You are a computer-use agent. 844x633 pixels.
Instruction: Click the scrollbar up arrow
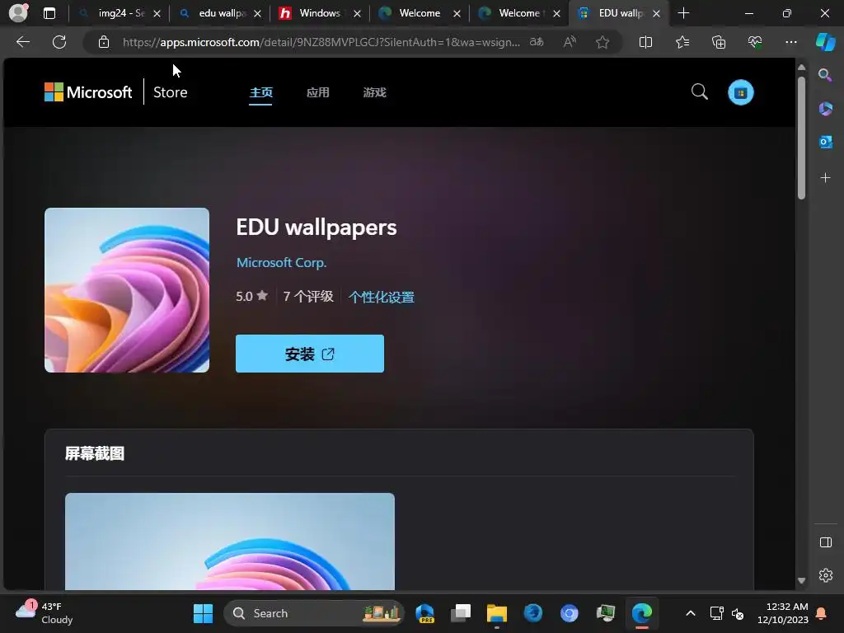tap(801, 68)
